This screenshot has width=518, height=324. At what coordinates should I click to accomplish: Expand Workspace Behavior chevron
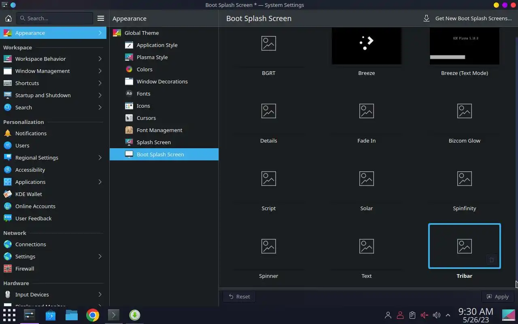tap(100, 59)
